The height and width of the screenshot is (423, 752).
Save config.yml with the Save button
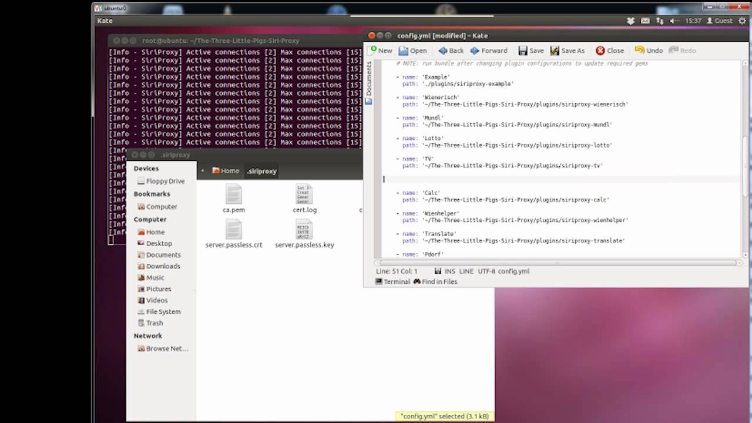(531, 51)
